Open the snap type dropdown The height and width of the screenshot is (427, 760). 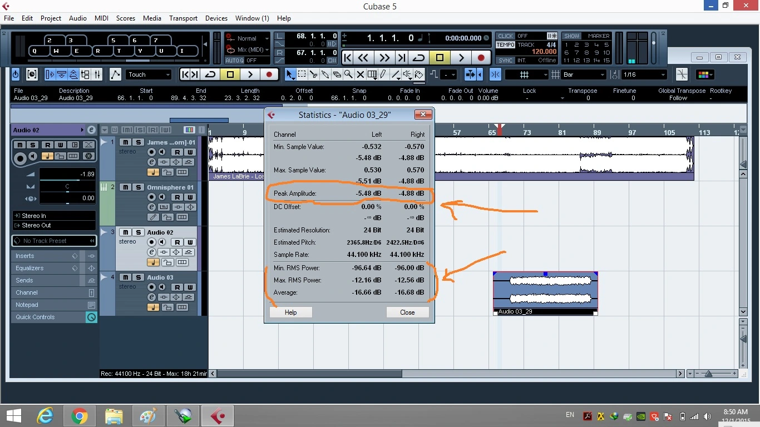click(x=526, y=75)
